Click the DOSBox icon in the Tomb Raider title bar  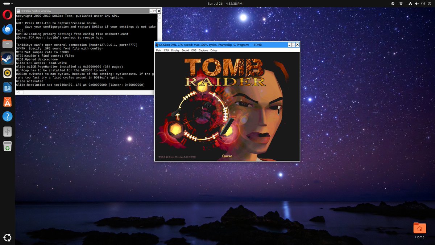click(x=157, y=45)
